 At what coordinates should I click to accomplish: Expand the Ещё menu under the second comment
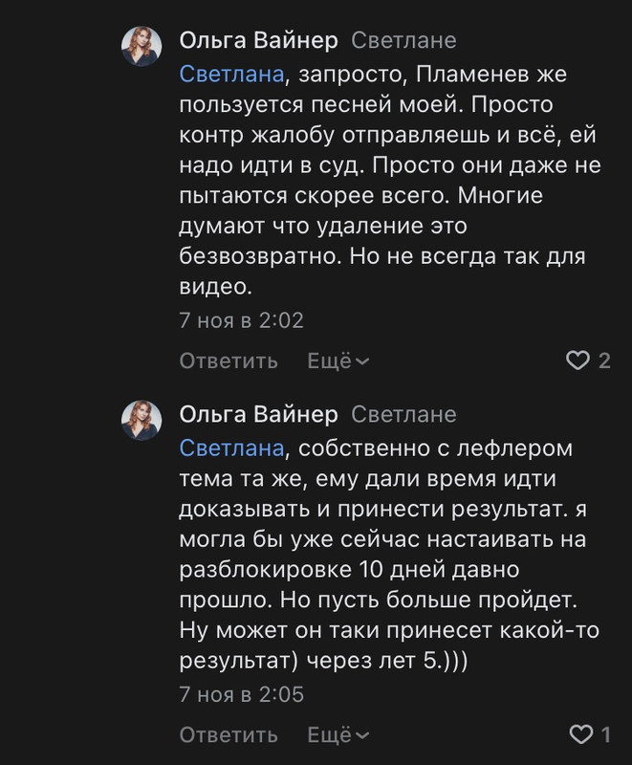tap(338, 734)
